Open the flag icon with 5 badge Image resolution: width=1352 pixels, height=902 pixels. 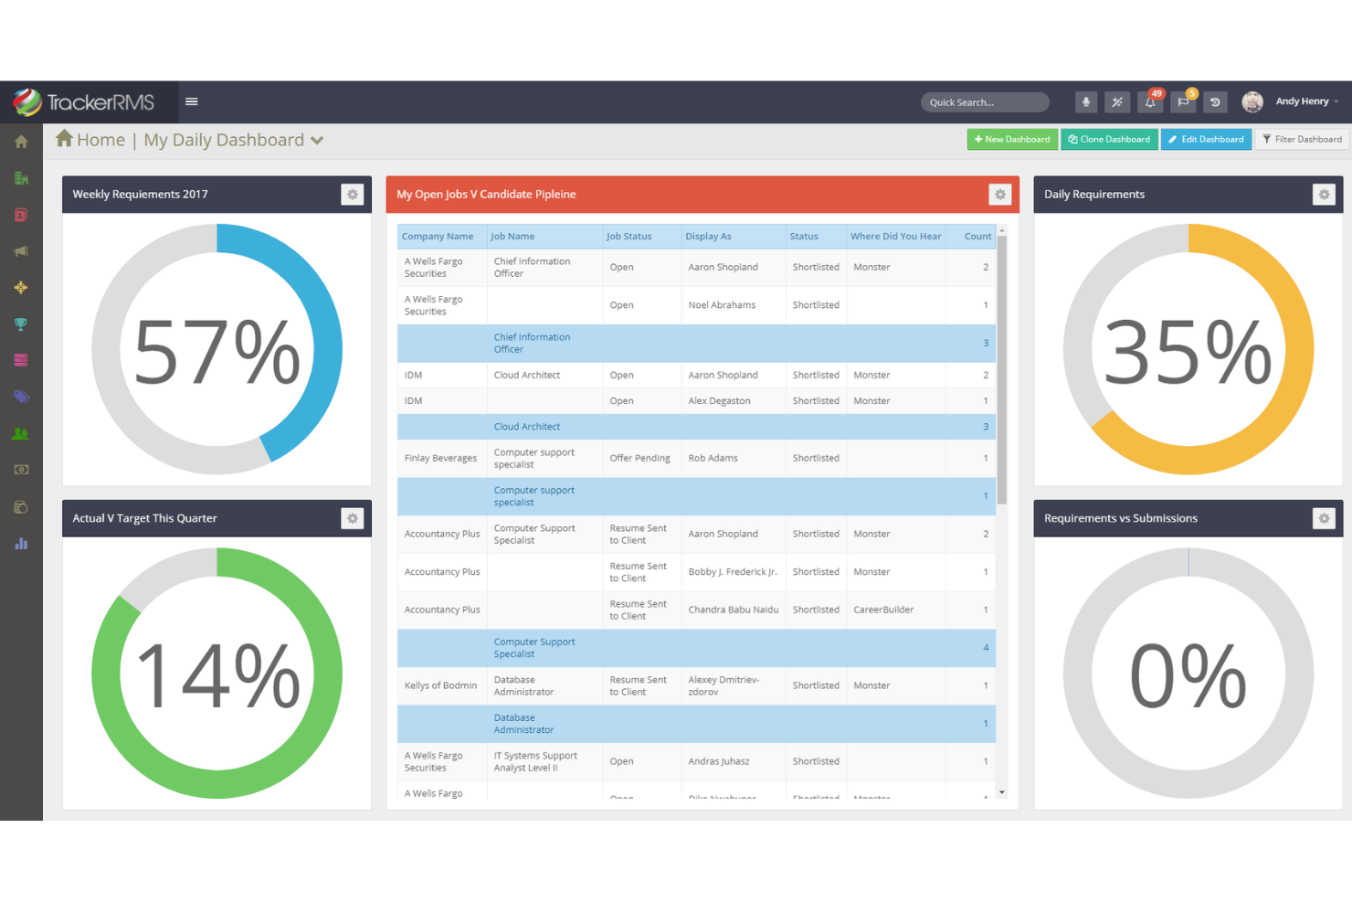(1183, 101)
